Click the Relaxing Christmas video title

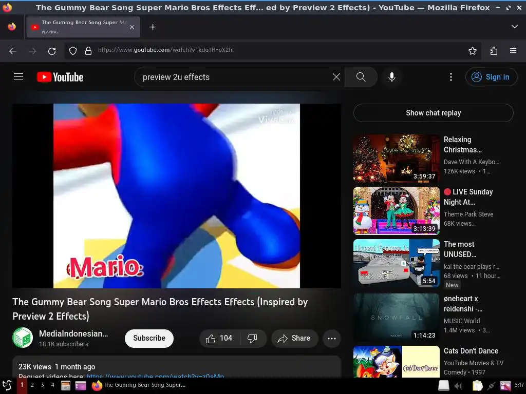(463, 145)
